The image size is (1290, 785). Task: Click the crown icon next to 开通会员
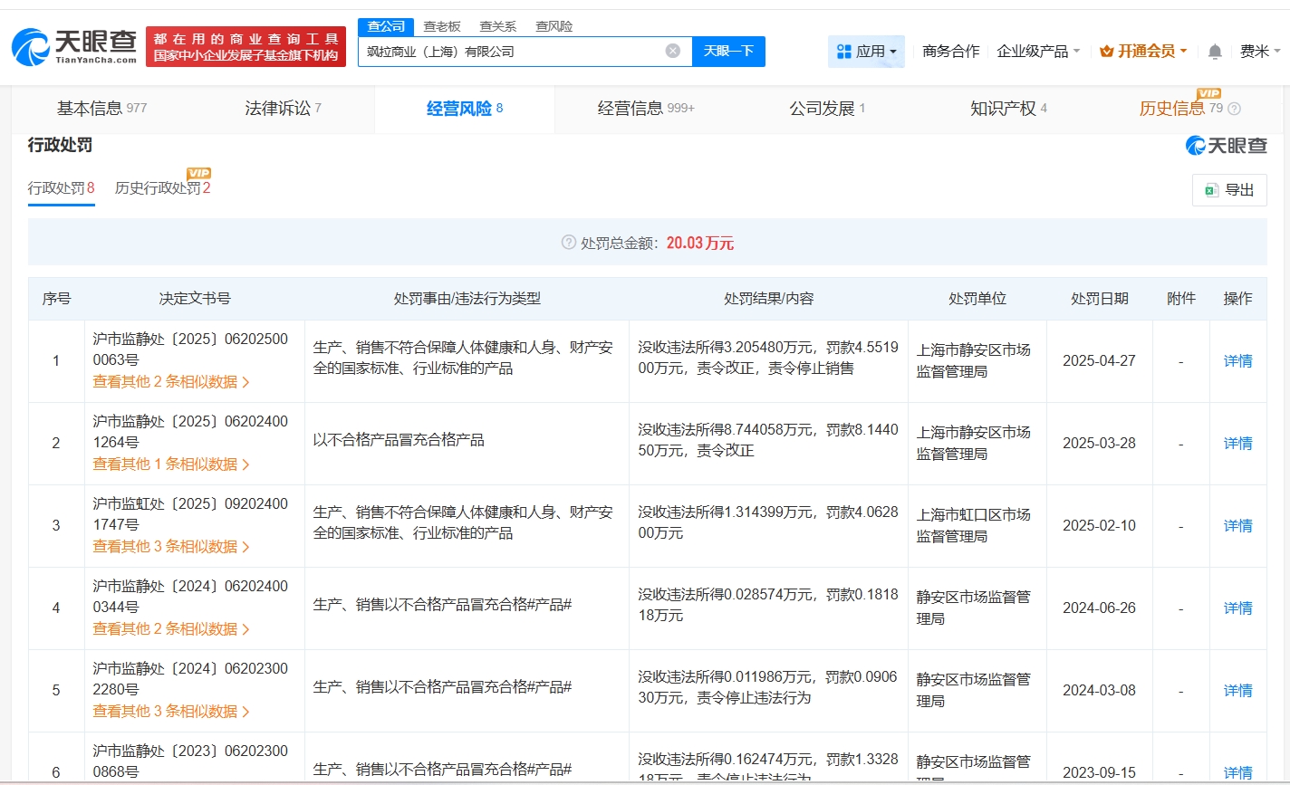pos(1106,52)
